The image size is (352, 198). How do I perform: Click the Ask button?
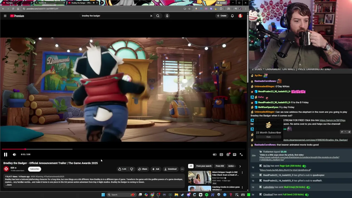pos(155,169)
